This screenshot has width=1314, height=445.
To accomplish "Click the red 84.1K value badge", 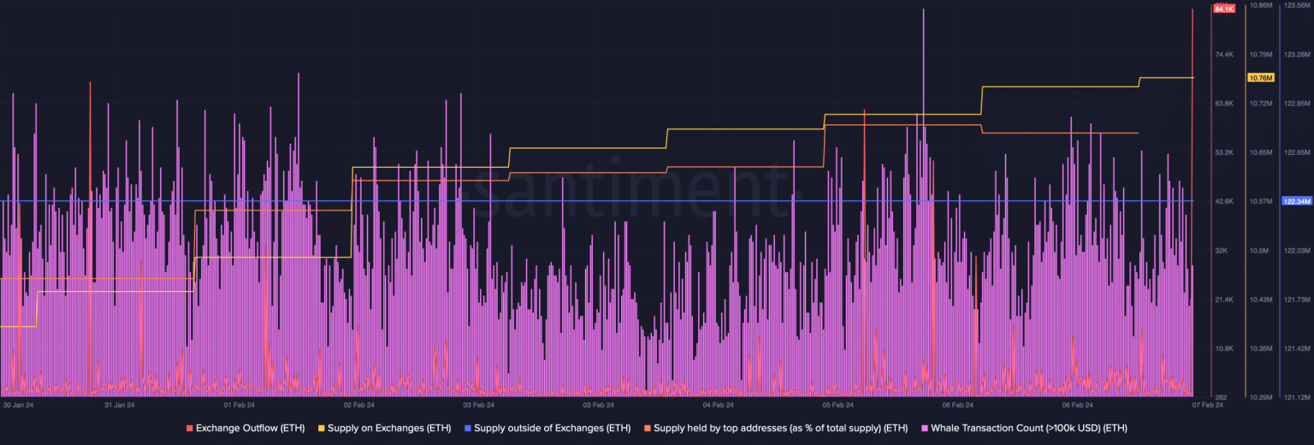I will [x=1224, y=9].
